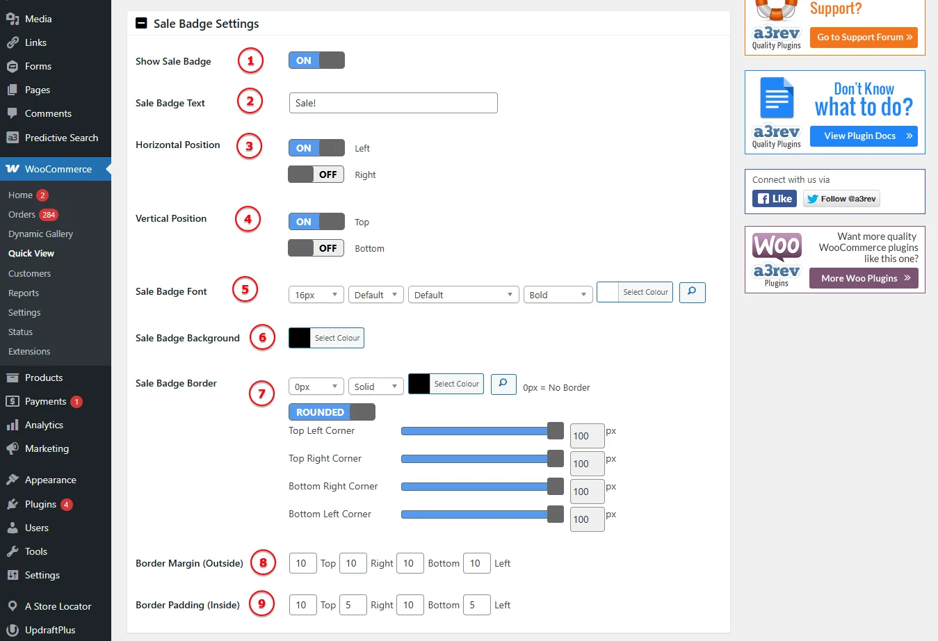Click the Twitter Follow @a3rev button
The height and width of the screenshot is (641, 938).
tap(841, 199)
